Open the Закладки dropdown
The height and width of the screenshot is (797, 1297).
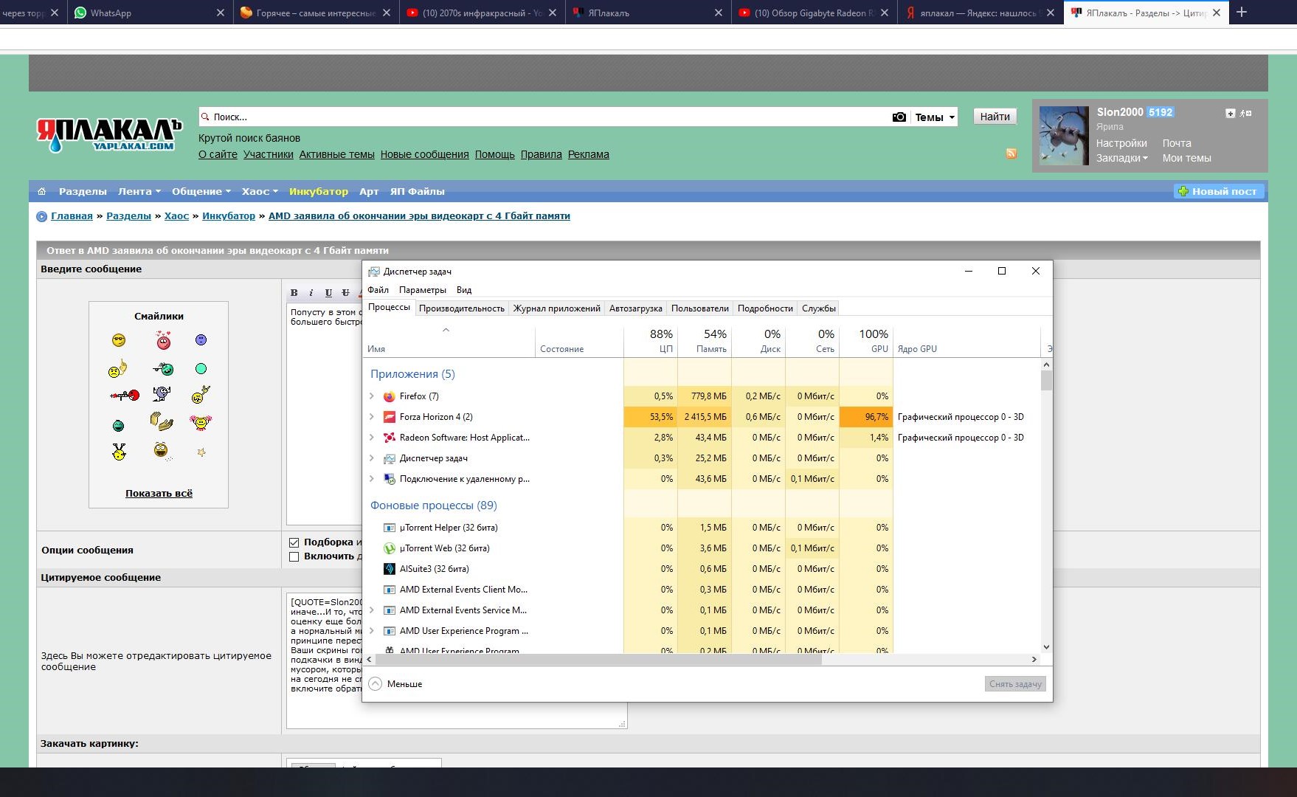pyautogui.click(x=1121, y=158)
